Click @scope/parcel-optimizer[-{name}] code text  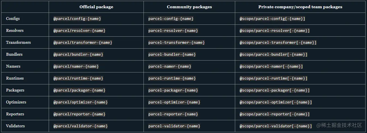276,102
